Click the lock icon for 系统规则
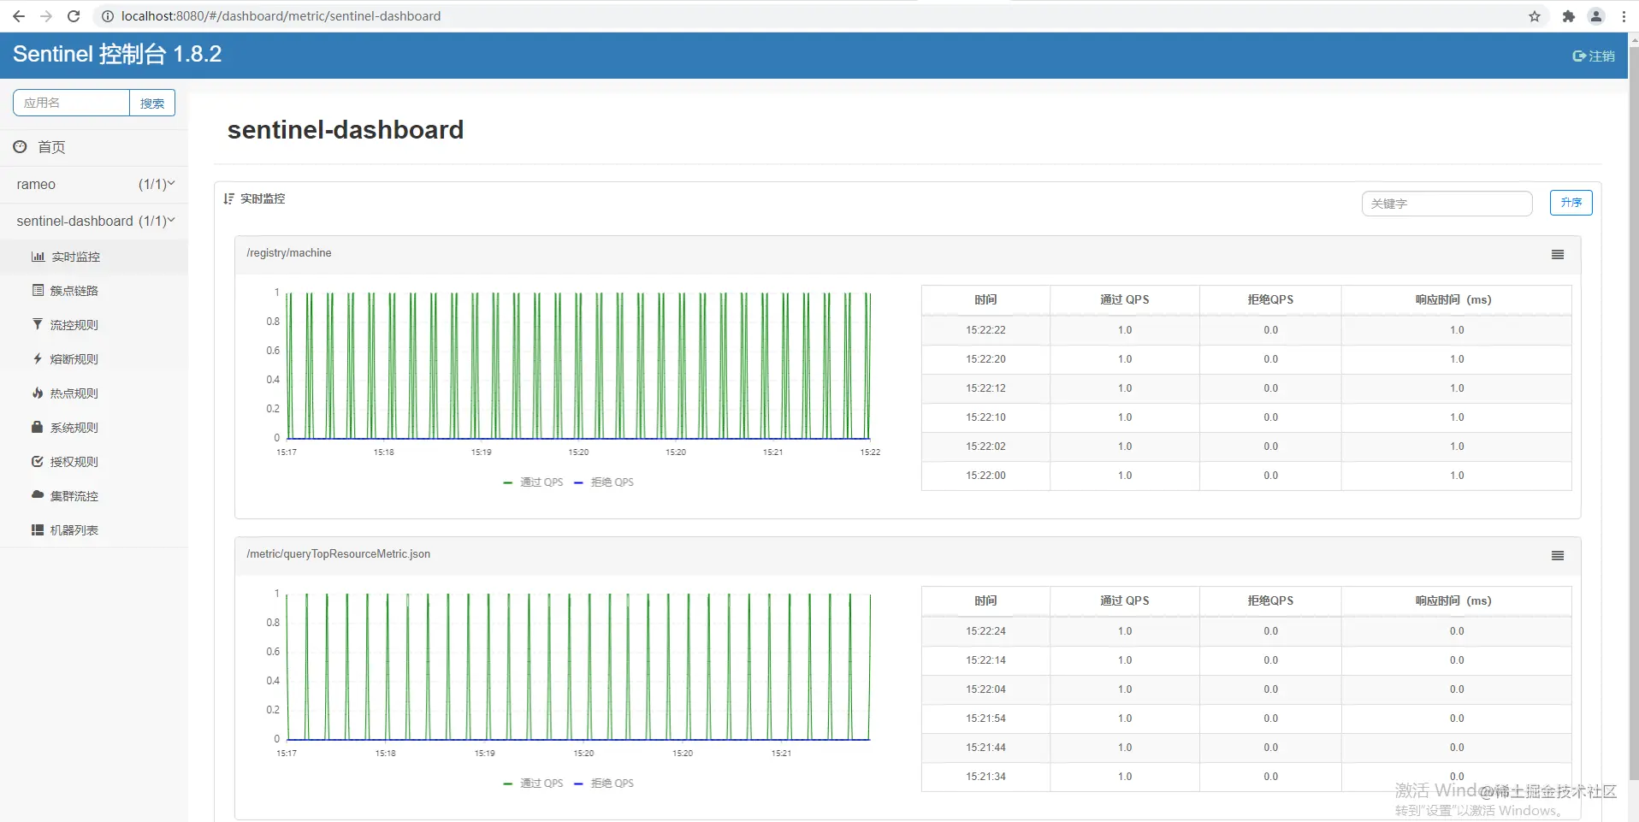The image size is (1639, 822). 38,427
